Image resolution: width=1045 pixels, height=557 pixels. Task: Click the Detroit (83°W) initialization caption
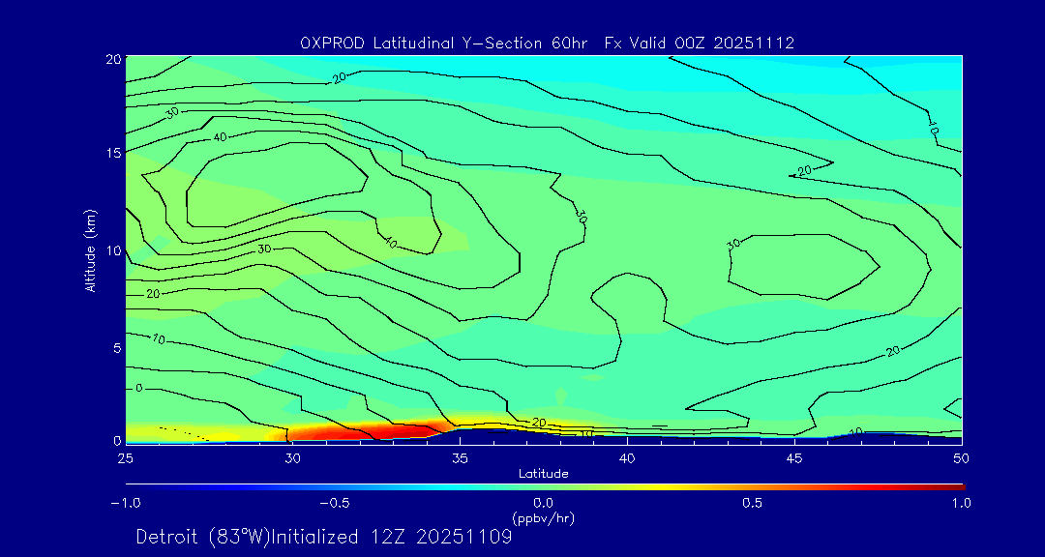323,537
